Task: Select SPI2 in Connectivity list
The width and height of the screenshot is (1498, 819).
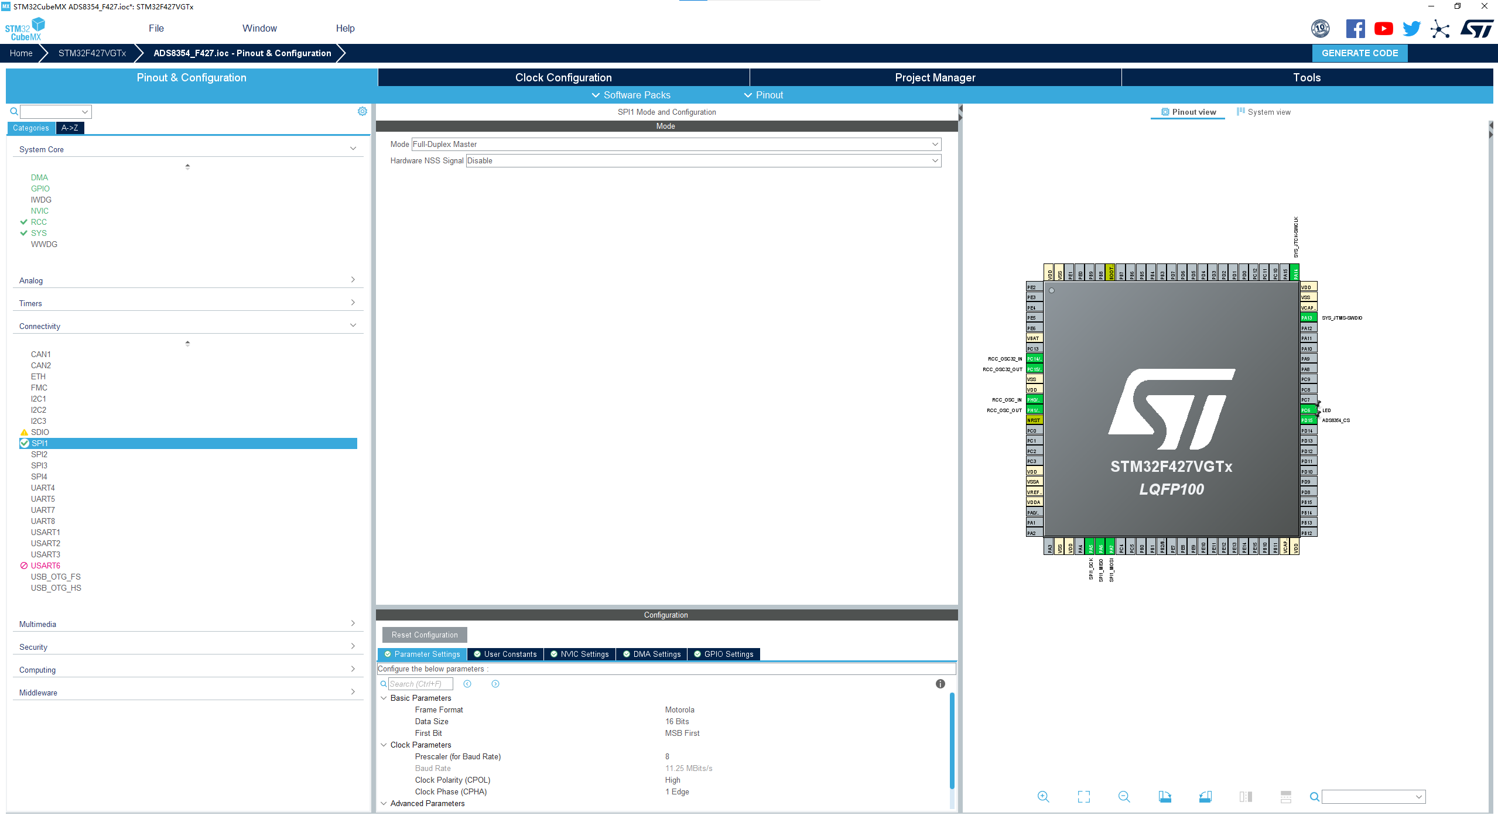Action: (x=39, y=454)
